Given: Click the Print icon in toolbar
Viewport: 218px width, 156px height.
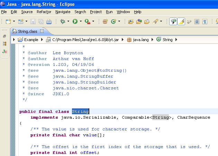Looking at the screenshot, I should click(49, 21).
